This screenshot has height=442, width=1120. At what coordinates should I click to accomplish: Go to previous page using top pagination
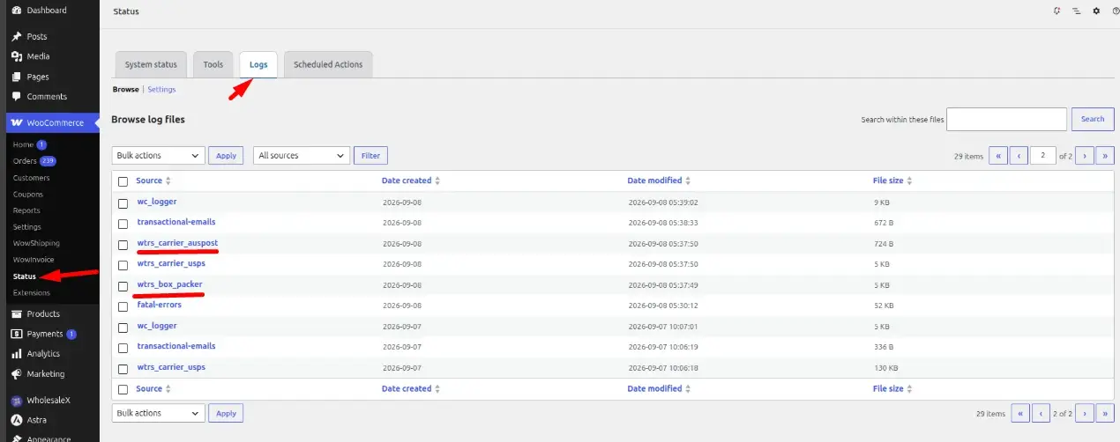(x=1019, y=156)
